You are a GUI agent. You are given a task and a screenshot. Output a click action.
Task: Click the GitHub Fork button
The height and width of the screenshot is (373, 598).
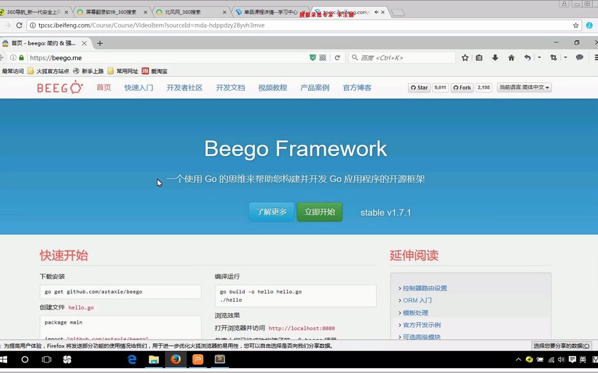point(462,88)
